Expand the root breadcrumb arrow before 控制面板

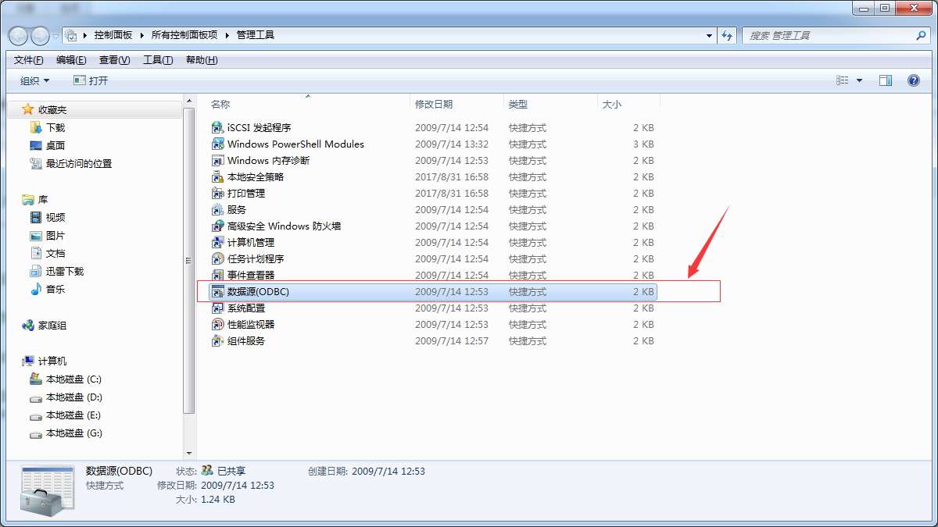click(87, 35)
